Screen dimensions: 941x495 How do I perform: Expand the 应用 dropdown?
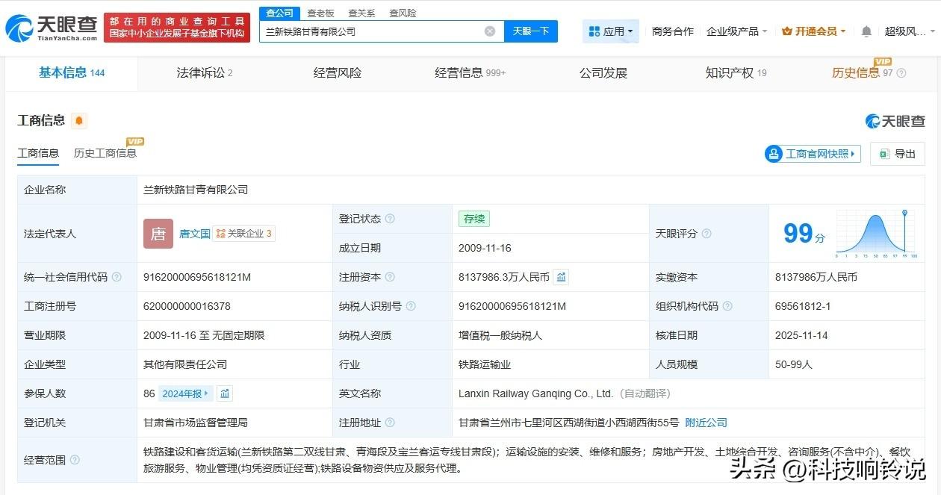[610, 31]
